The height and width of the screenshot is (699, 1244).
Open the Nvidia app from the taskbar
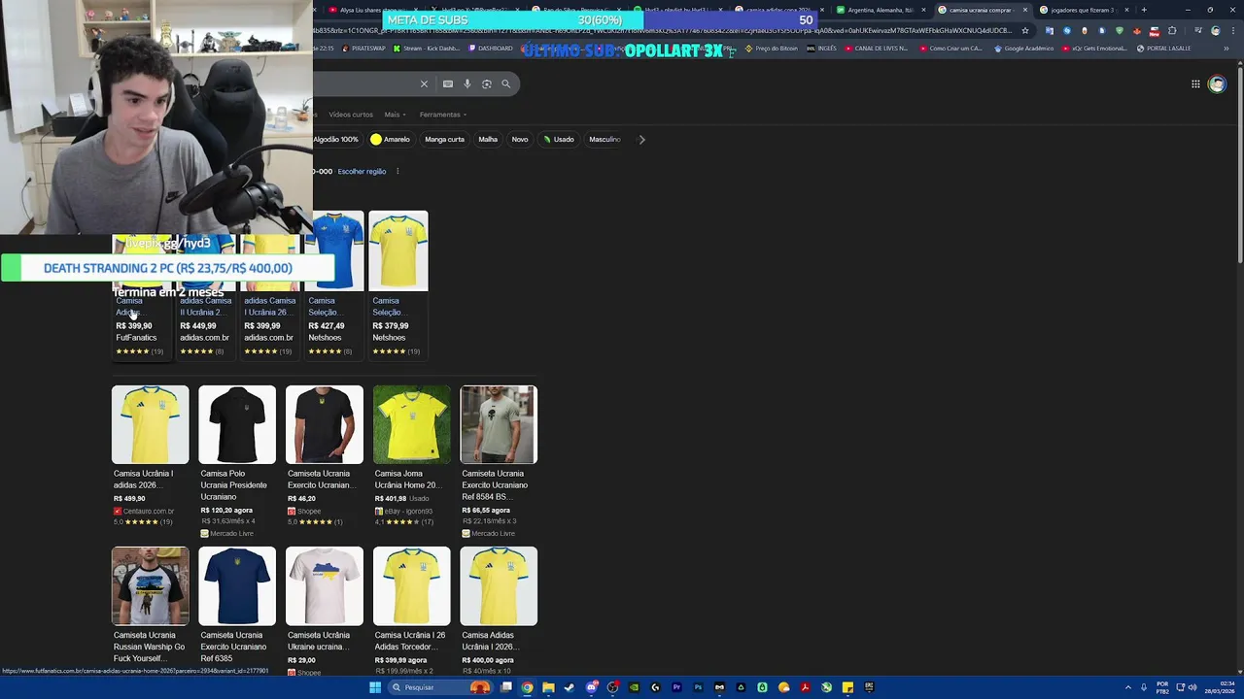point(634,687)
